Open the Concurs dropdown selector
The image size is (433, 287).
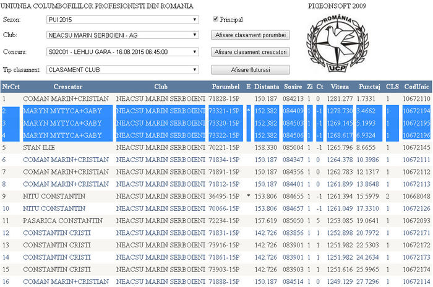click(122, 52)
